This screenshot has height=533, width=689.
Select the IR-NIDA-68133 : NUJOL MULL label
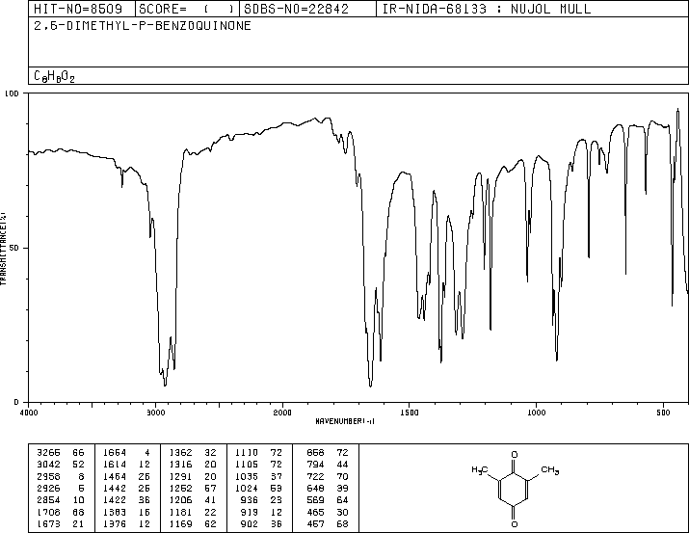pos(487,9)
